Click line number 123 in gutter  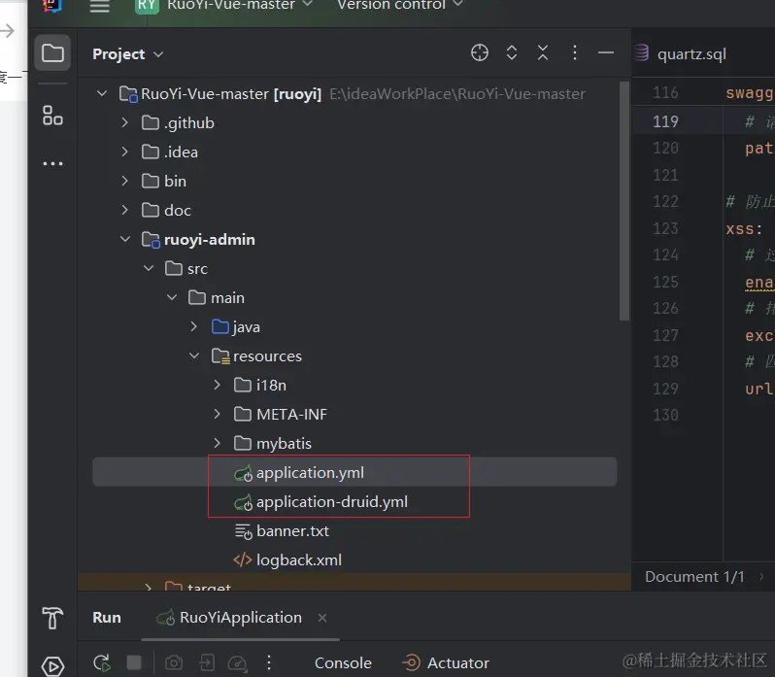point(665,228)
